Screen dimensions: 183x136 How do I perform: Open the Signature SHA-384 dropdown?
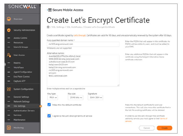95,98
